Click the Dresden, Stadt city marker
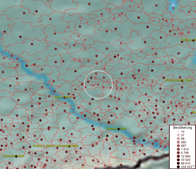196x169 pixels. click(119, 129)
